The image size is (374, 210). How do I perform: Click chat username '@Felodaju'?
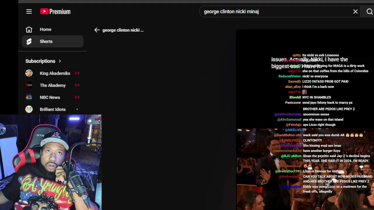(294, 125)
